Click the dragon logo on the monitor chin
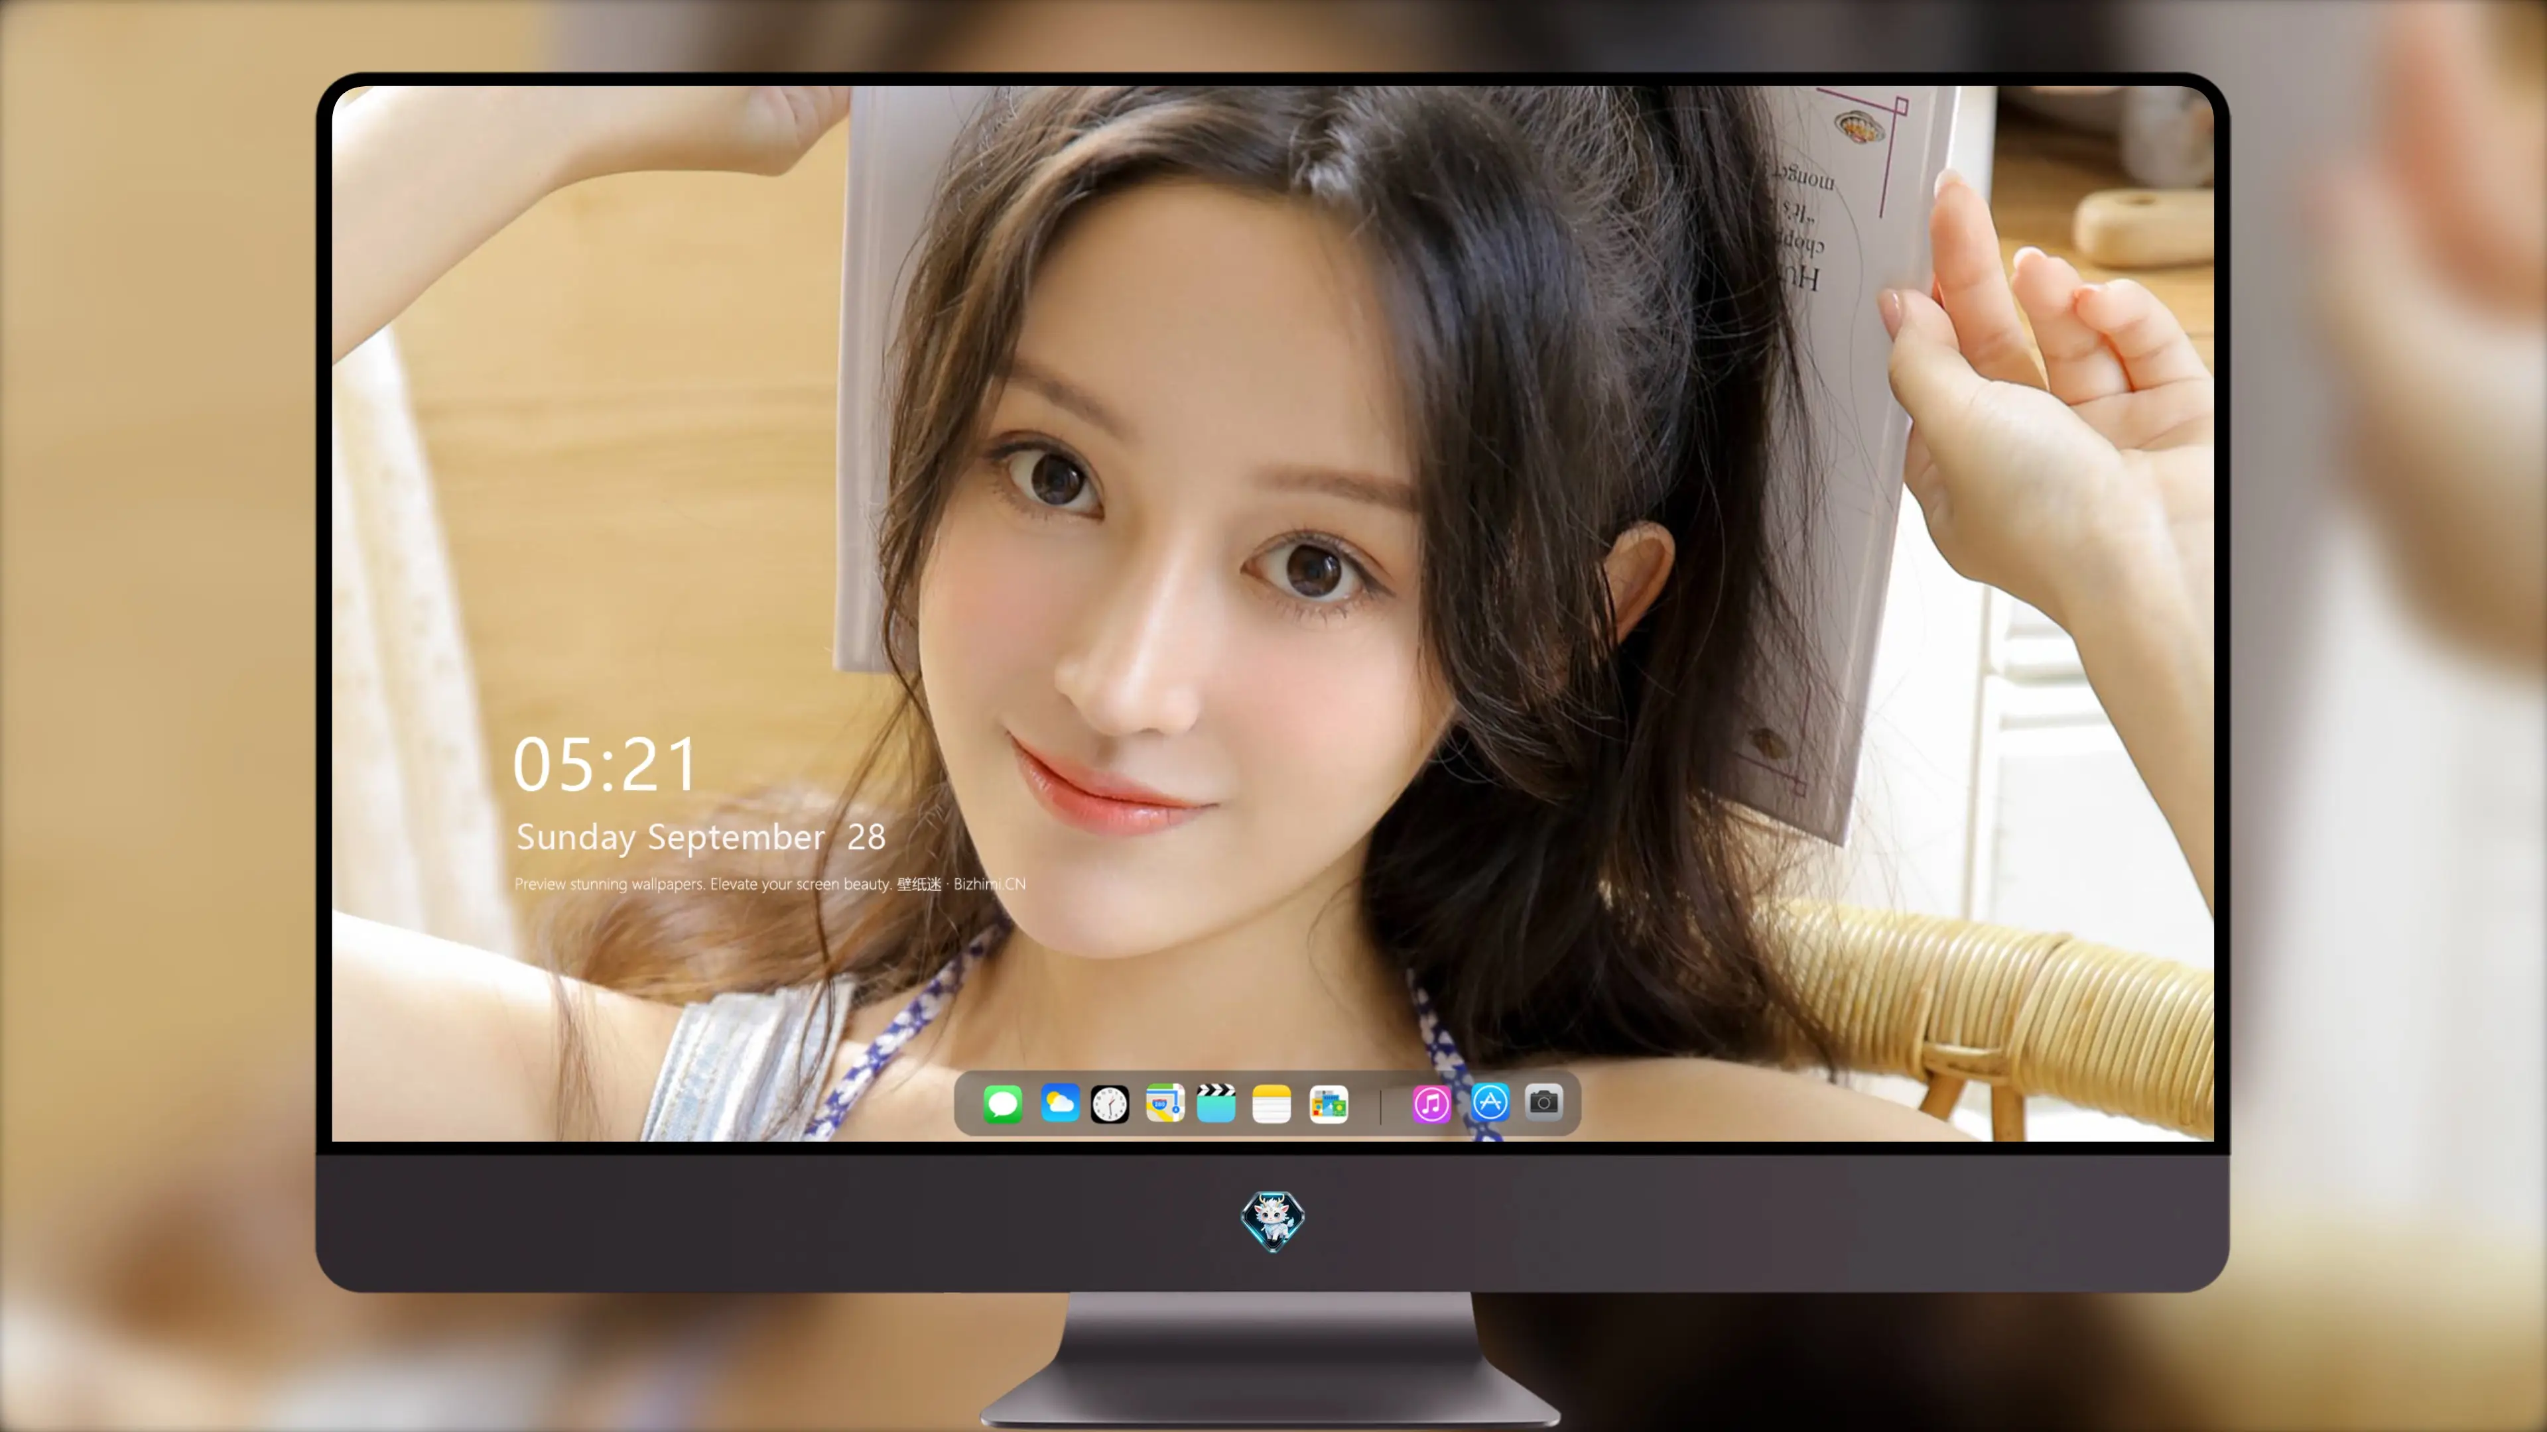Image resolution: width=2547 pixels, height=1432 pixels. click(x=1273, y=1221)
